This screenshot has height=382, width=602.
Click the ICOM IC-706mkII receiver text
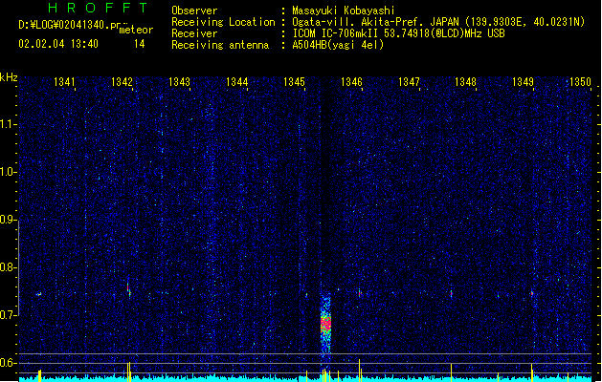(x=398, y=33)
